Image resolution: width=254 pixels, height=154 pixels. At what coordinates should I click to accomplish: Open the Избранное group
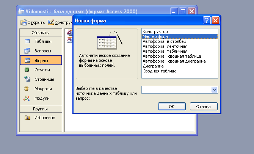pos(41,118)
